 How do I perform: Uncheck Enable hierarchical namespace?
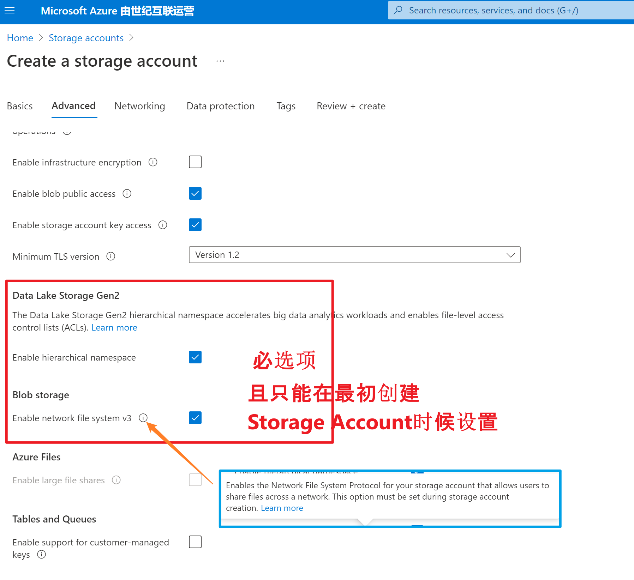[195, 357]
